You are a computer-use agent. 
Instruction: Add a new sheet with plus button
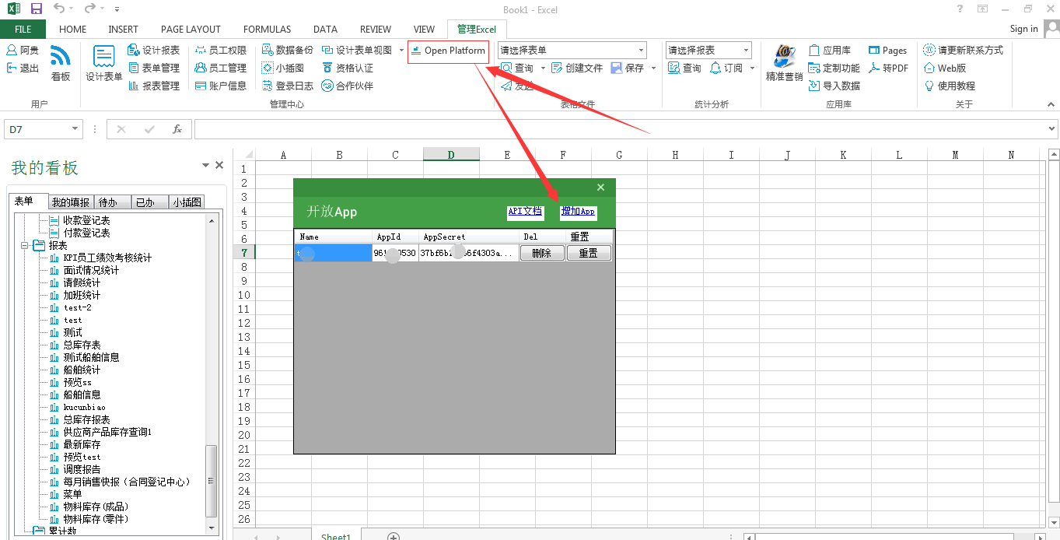[394, 537]
